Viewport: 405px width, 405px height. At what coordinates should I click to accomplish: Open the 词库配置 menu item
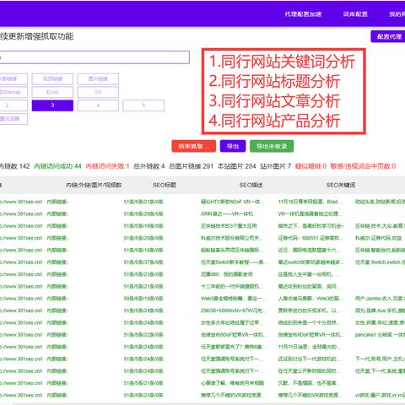tap(355, 14)
